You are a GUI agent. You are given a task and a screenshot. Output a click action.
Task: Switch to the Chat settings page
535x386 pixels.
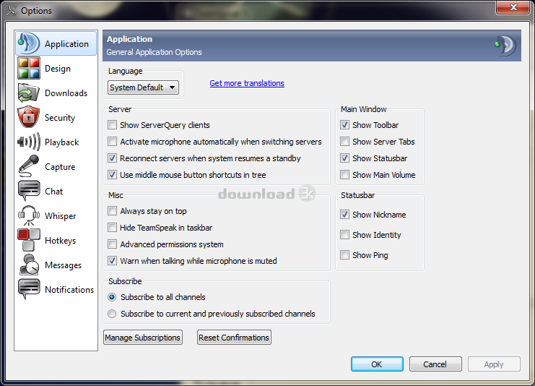click(53, 192)
